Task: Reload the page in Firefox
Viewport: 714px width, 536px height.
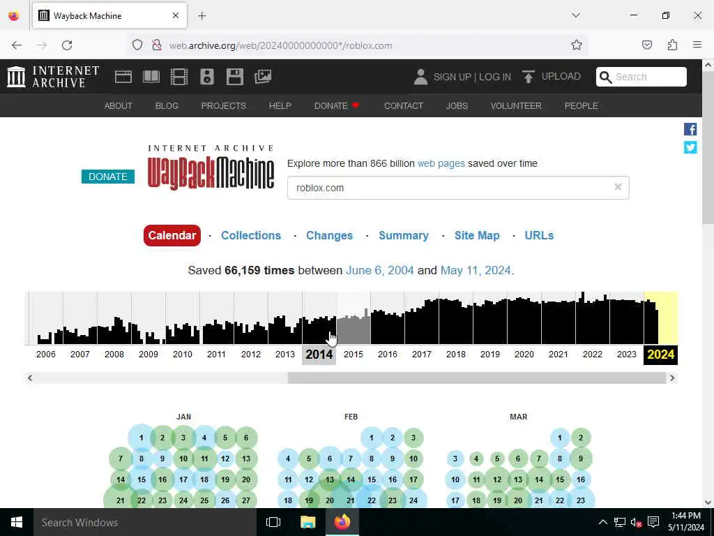Action: coord(67,45)
